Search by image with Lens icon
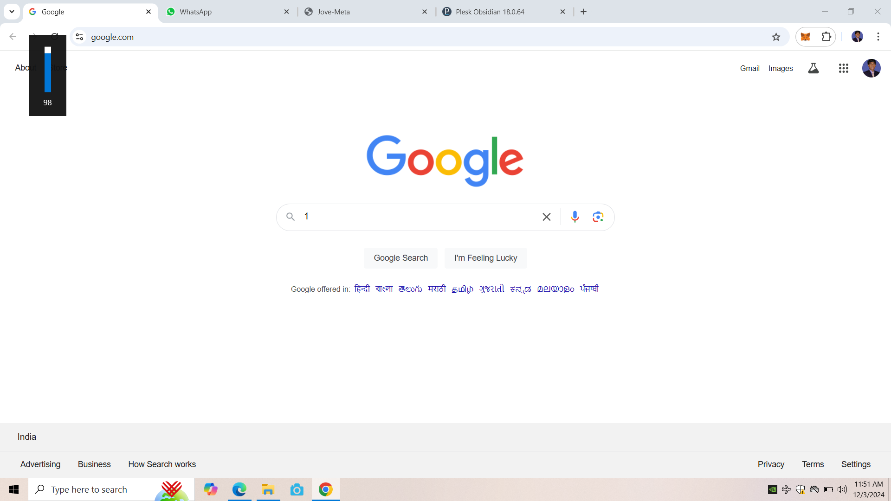891x501 pixels. 598,217
